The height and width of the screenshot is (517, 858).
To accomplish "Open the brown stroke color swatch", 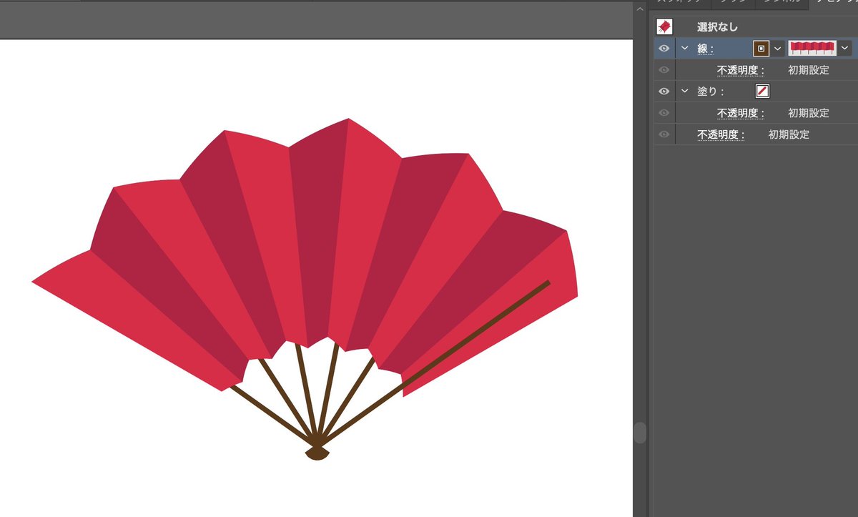I will (x=761, y=49).
